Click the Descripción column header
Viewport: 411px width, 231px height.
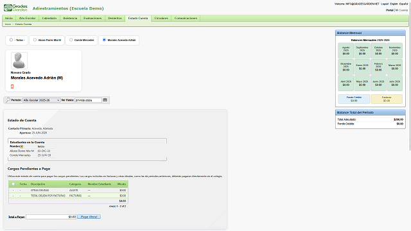coord(38,184)
